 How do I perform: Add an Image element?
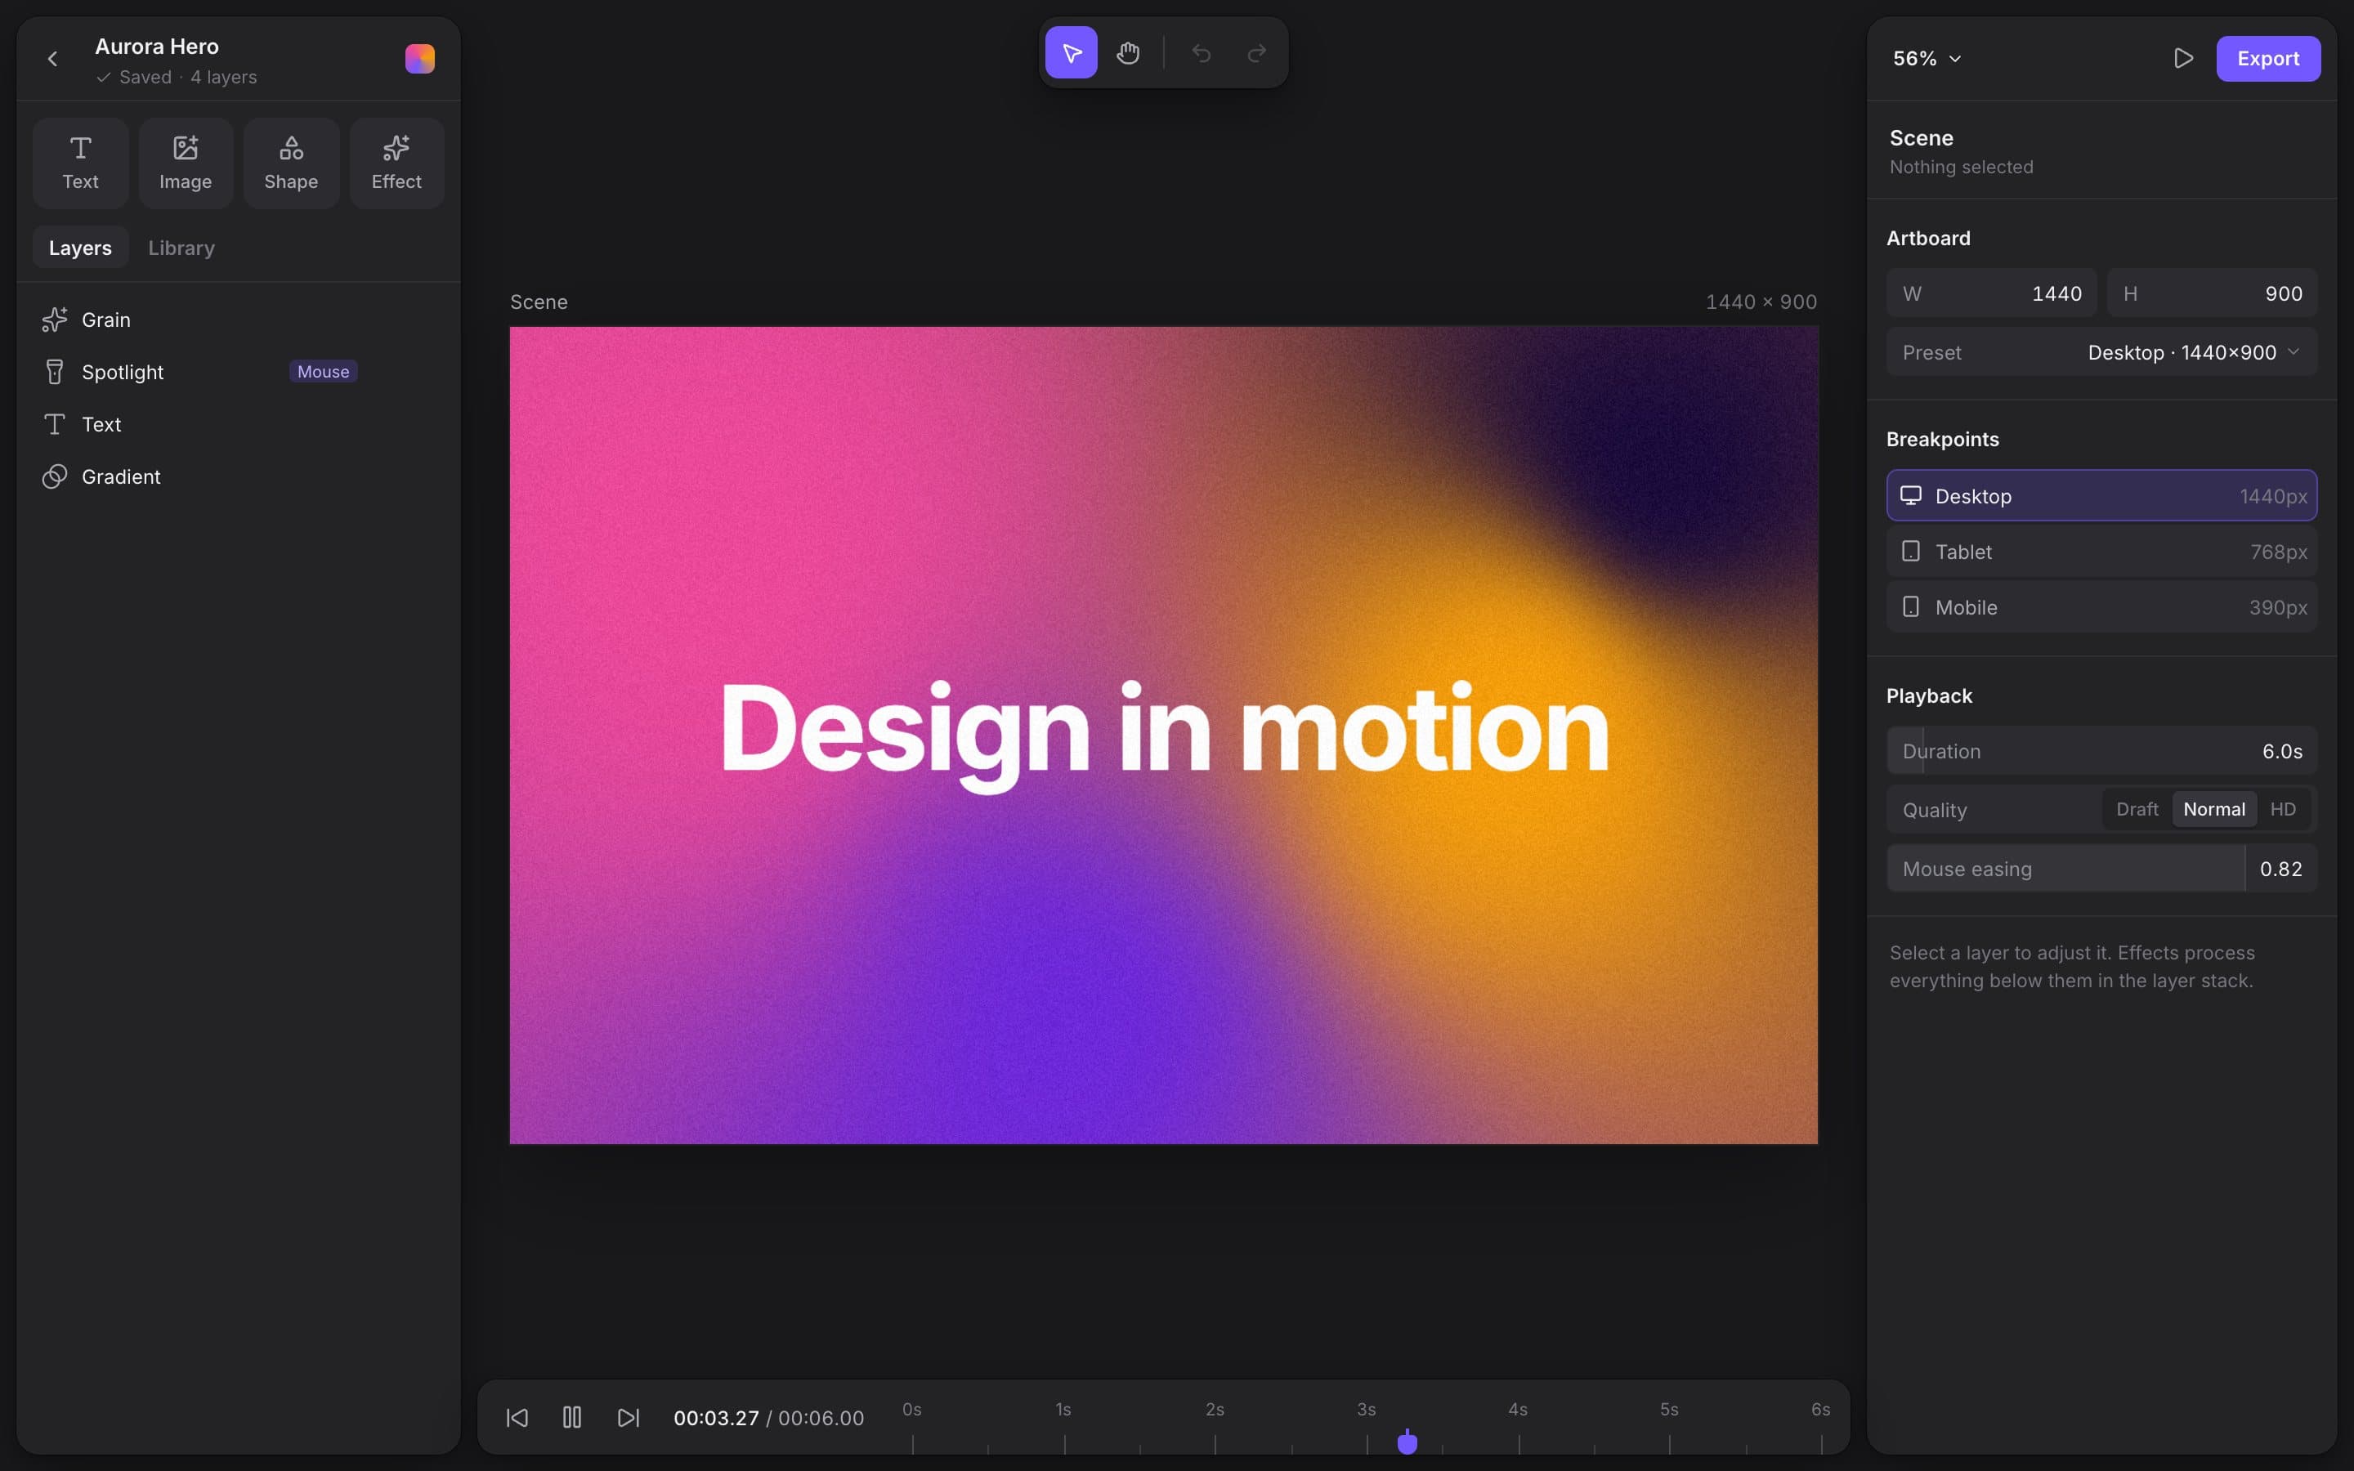[x=186, y=163]
